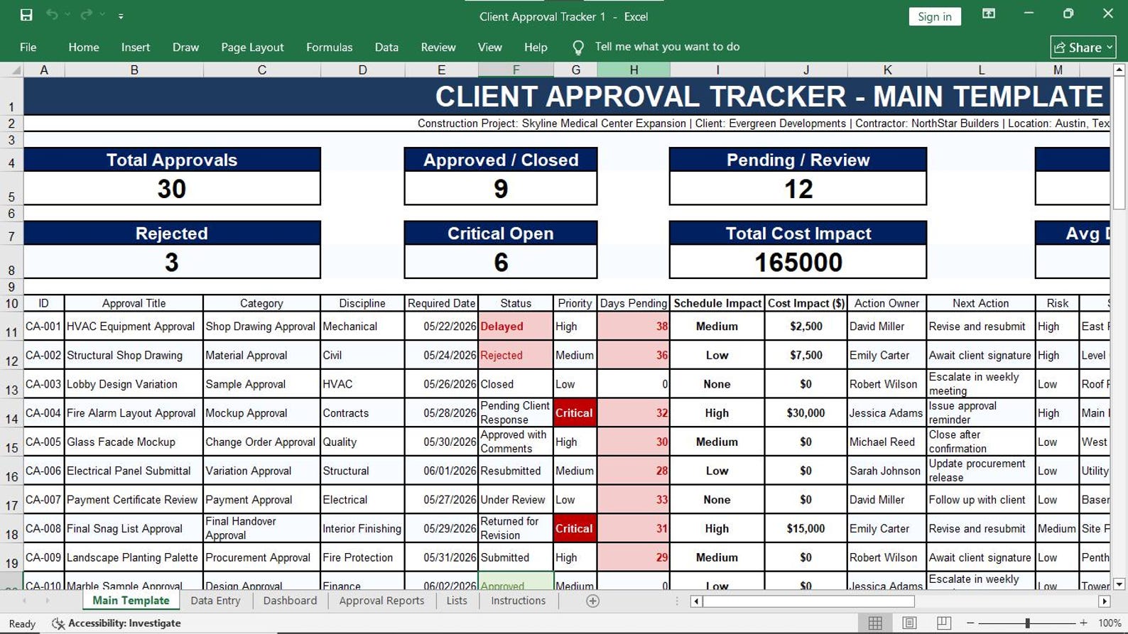The width and height of the screenshot is (1128, 634).
Task: Select column H header
Action: (x=634, y=70)
